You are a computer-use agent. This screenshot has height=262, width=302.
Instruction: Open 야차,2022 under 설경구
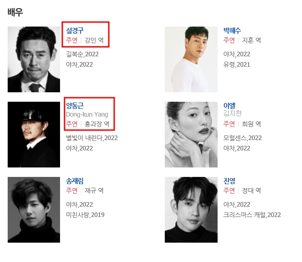(x=79, y=64)
